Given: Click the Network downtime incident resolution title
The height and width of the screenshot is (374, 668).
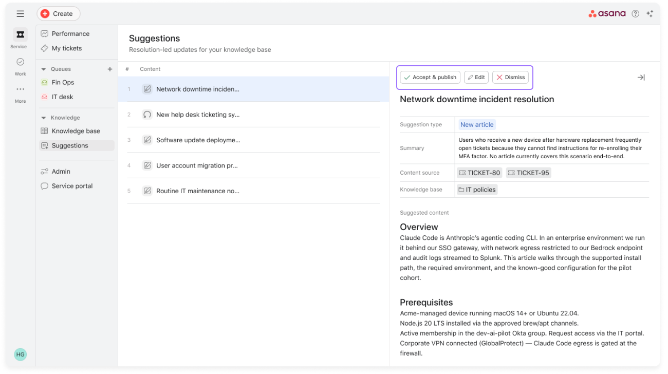Looking at the screenshot, I should point(477,100).
